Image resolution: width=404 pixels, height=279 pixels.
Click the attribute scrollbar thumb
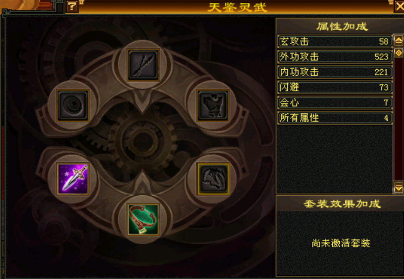coord(398,53)
